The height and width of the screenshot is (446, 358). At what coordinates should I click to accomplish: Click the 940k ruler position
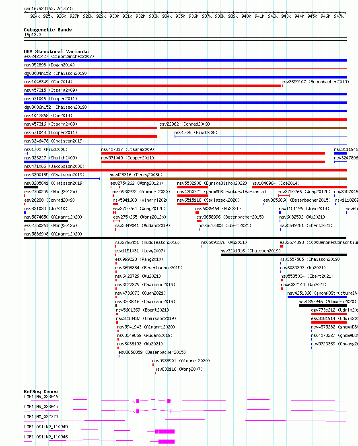point(246,16)
